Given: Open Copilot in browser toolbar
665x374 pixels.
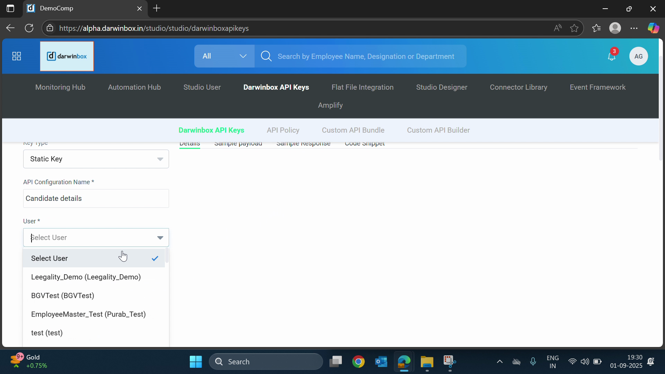Looking at the screenshot, I should [x=653, y=28].
